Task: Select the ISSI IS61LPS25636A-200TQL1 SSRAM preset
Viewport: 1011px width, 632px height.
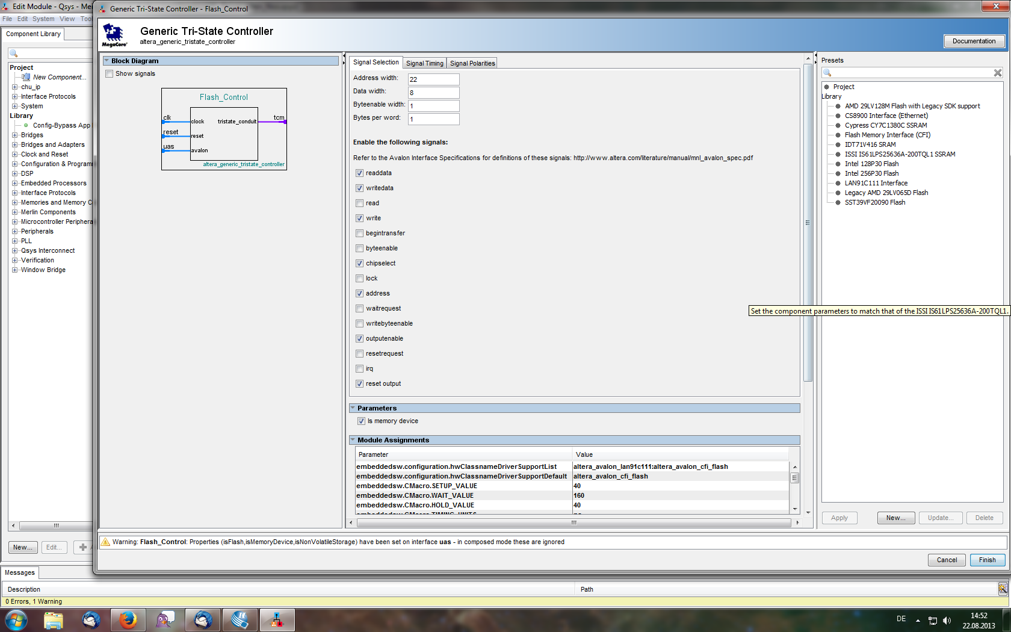Action: coord(900,154)
